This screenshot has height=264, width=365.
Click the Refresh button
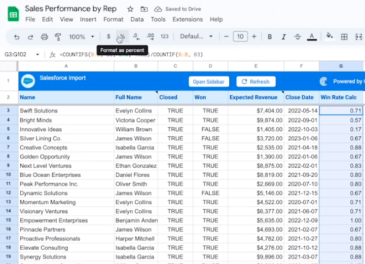[x=255, y=81]
